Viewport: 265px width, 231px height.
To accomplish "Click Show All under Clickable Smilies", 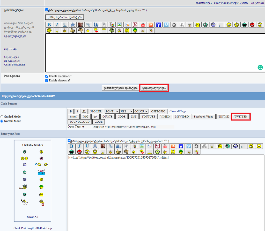I will coord(33,217).
